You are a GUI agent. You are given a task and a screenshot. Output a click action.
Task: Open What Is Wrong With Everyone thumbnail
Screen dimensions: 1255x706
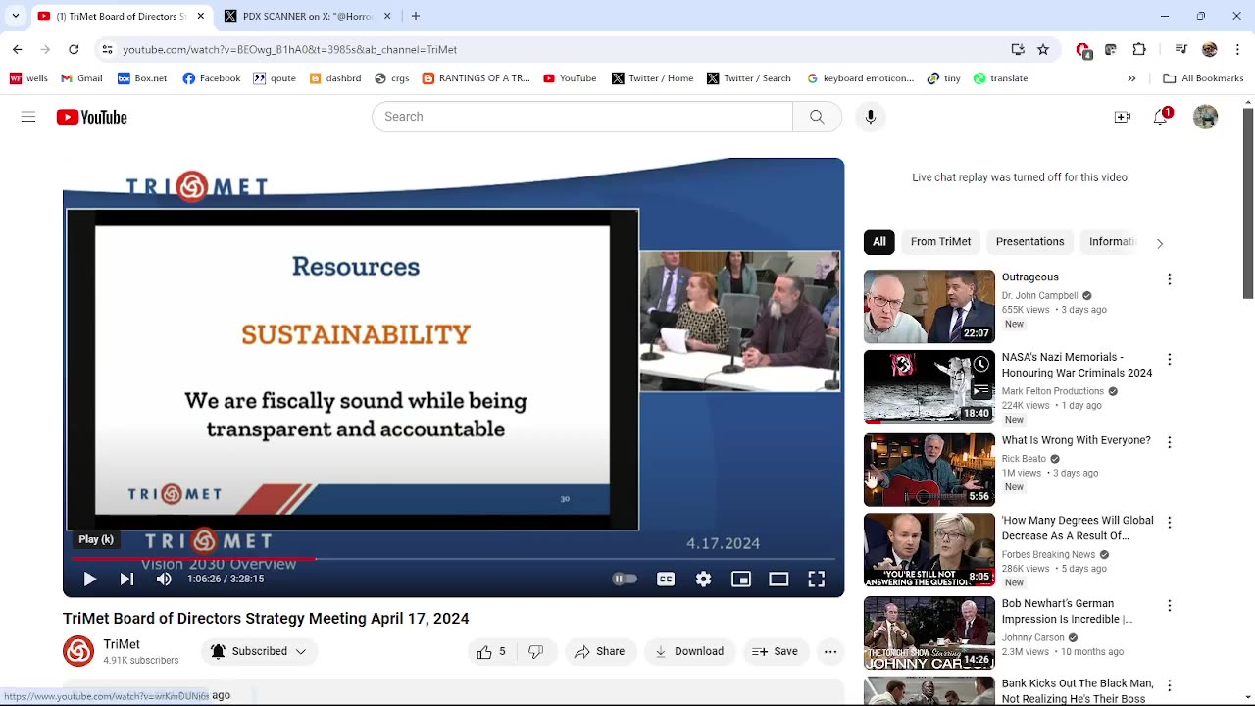(x=929, y=470)
